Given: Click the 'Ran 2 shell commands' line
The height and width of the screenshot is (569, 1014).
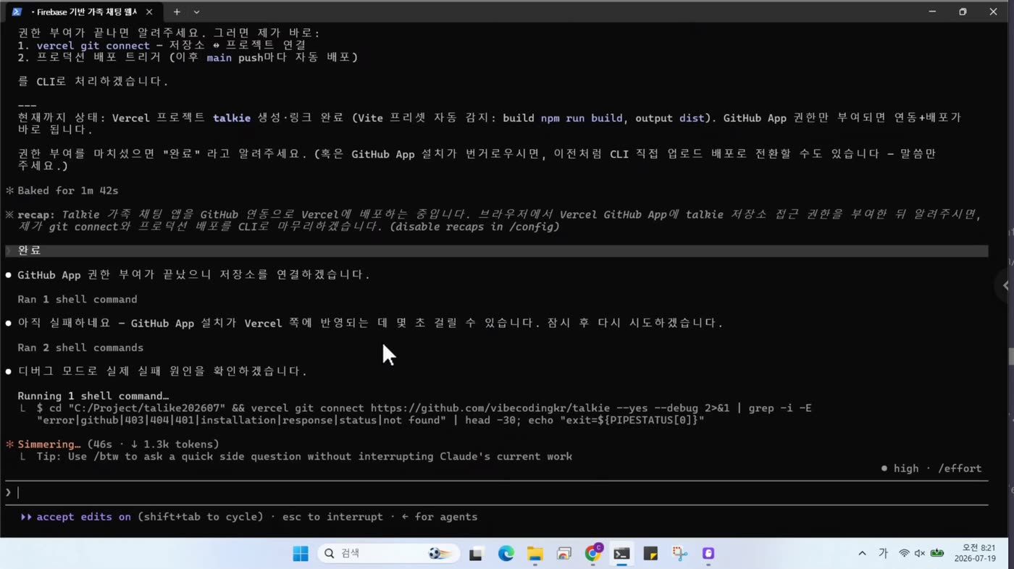Looking at the screenshot, I should tap(80, 347).
